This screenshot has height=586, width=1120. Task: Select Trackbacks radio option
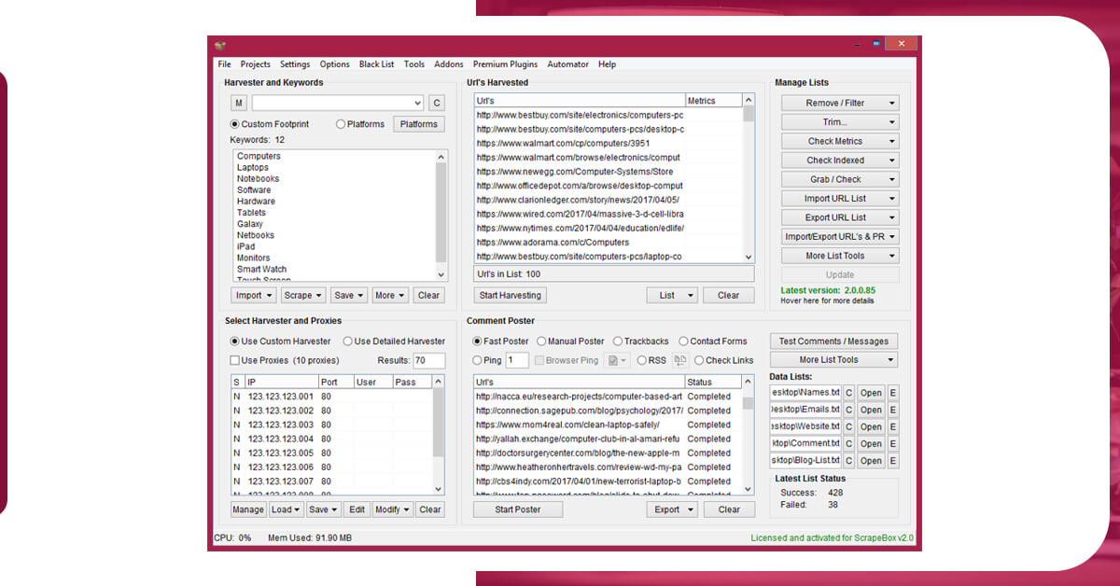617,342
